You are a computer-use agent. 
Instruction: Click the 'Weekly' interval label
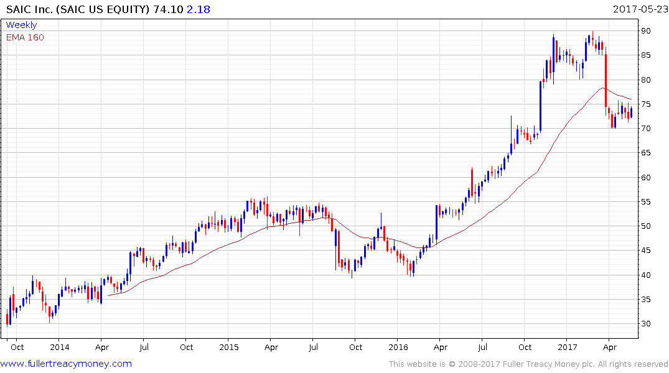click(x=21, y=25)
